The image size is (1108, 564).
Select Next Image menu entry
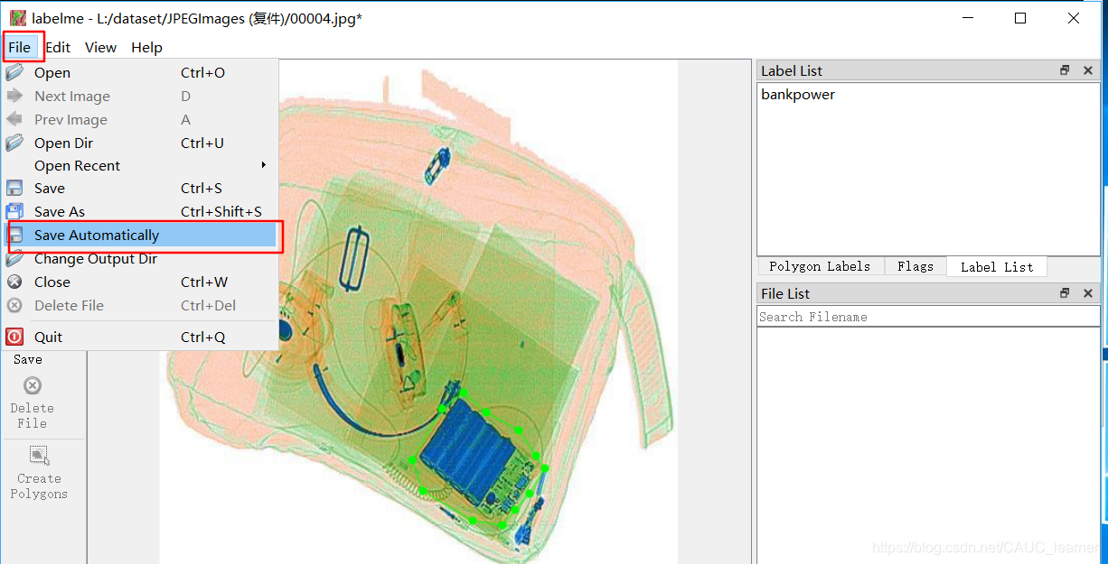pyautogui.click(x=140, y=97)
